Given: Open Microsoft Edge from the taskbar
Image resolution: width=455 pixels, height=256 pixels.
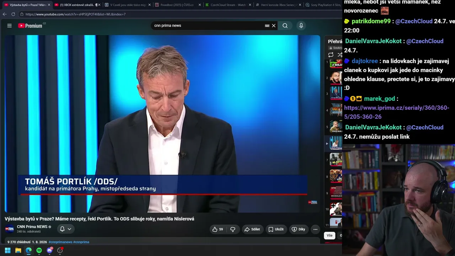Looking at the screenshot, I should tap(29, 250).
